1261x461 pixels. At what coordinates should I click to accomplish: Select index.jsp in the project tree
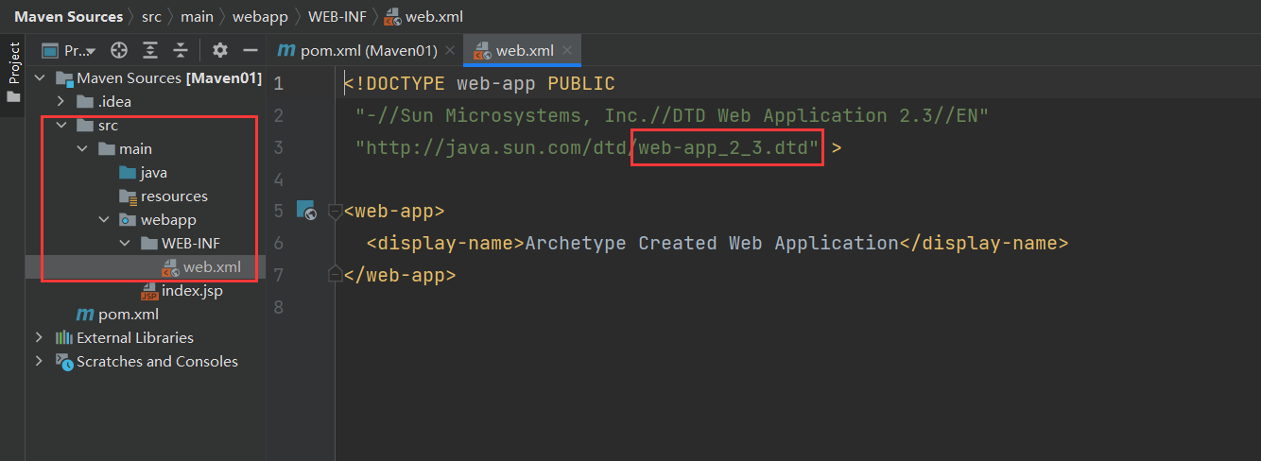[192, 291]
